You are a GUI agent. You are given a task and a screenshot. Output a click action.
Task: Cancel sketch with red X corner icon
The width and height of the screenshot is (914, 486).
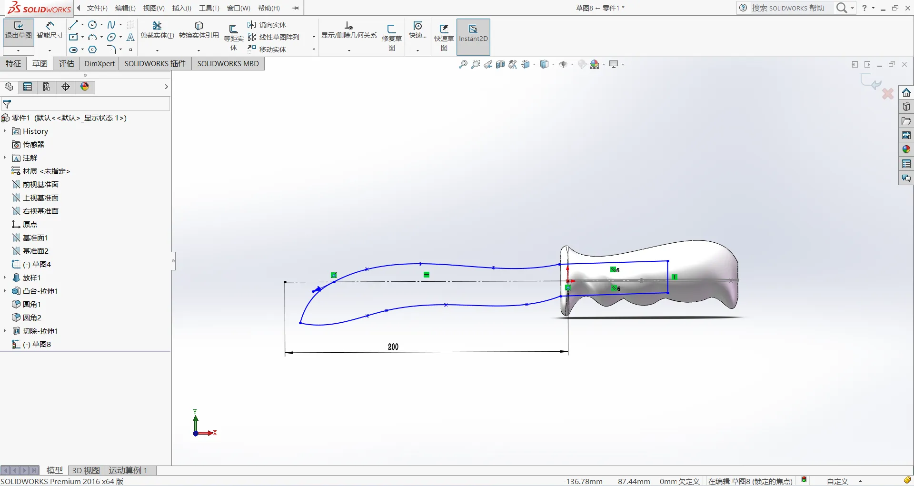point(887,94)
